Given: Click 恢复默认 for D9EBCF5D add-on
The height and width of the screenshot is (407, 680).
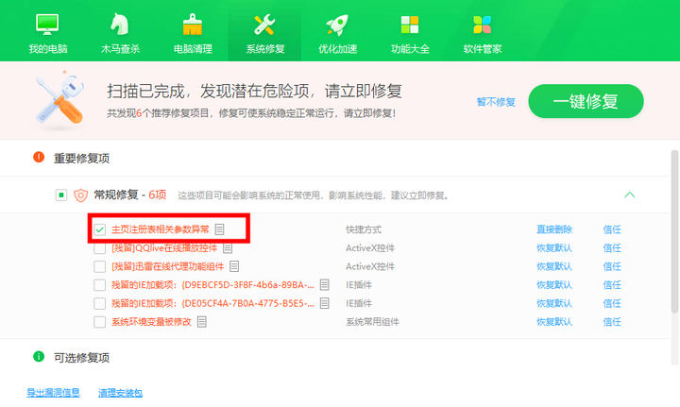Looking at the screenshot, I should [554, 285].
